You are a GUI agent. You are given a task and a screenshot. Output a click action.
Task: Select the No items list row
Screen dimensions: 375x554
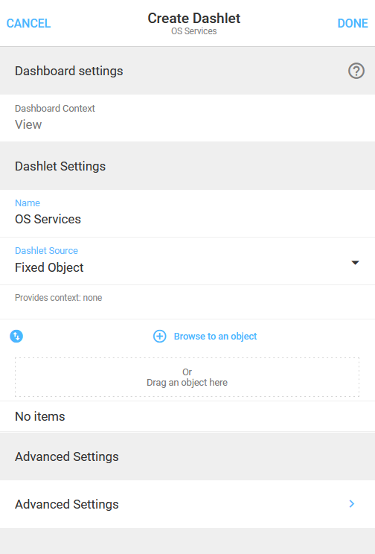click(x=187, y=416)
